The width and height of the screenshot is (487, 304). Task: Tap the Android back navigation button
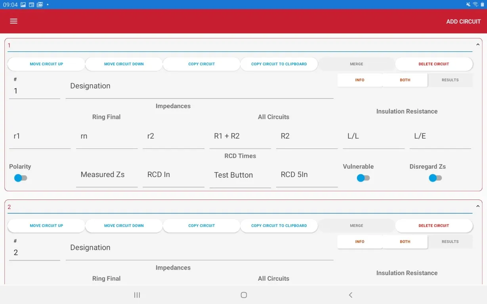pyautogui.click(x=350, y=295)
